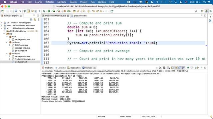The height and width of the screenshot is (119, 213).
Task: Click the Debug bug icon in toolbar
Action: (x=44, y=11)
